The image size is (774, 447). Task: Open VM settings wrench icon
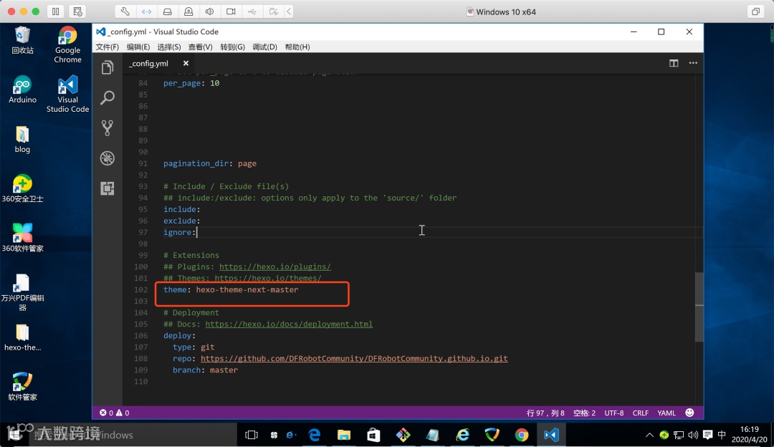125,11
